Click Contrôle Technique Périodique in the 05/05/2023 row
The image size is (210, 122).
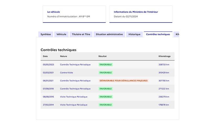[x=75, y=65]
